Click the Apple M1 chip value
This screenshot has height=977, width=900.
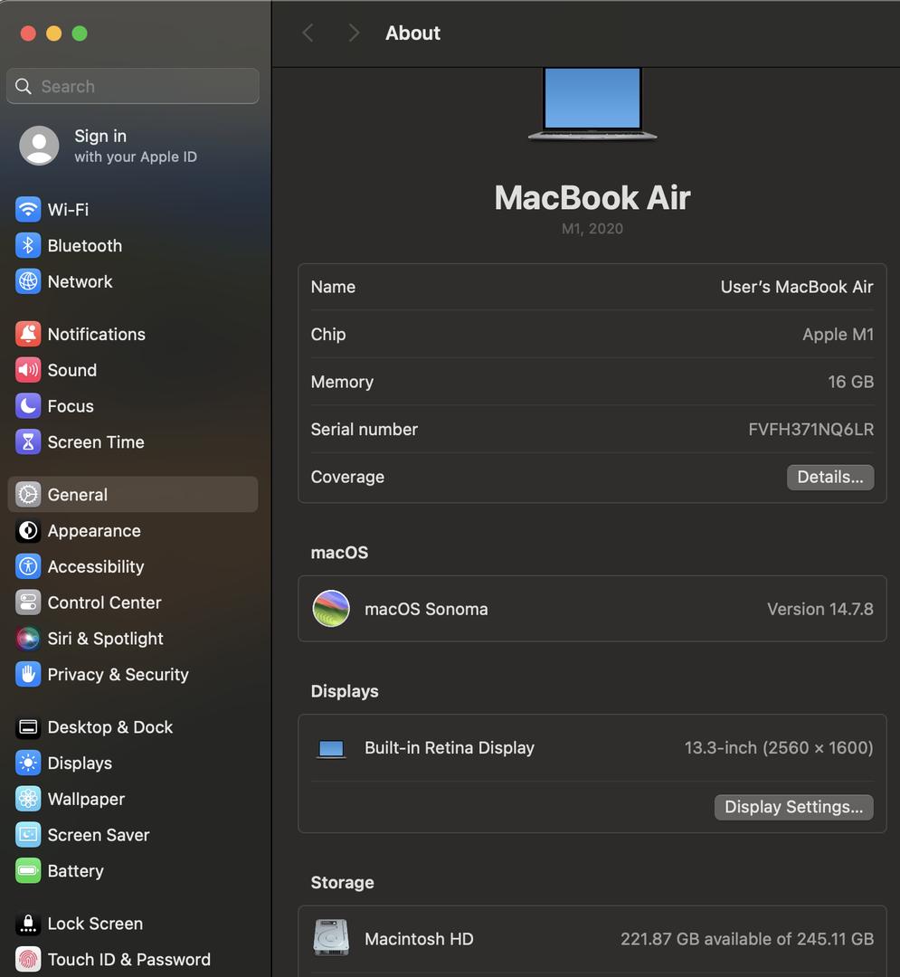[838, 335]
